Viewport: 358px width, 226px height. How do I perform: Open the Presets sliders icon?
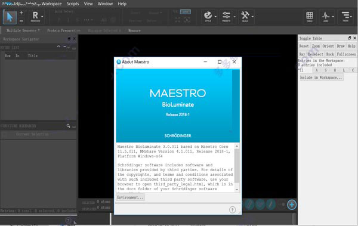(226, 17)
